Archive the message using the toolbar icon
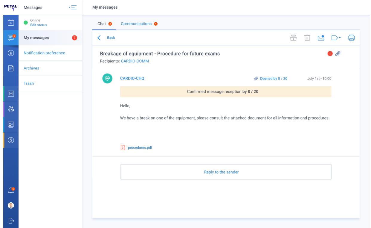This screenshot has width=371, height=228. pos(293,38)
